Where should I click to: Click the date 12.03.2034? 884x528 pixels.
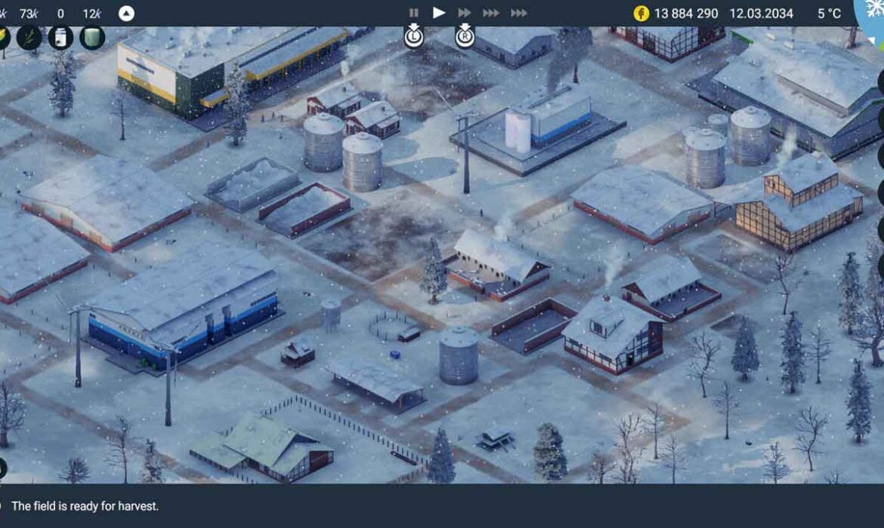tap(762, 14)
